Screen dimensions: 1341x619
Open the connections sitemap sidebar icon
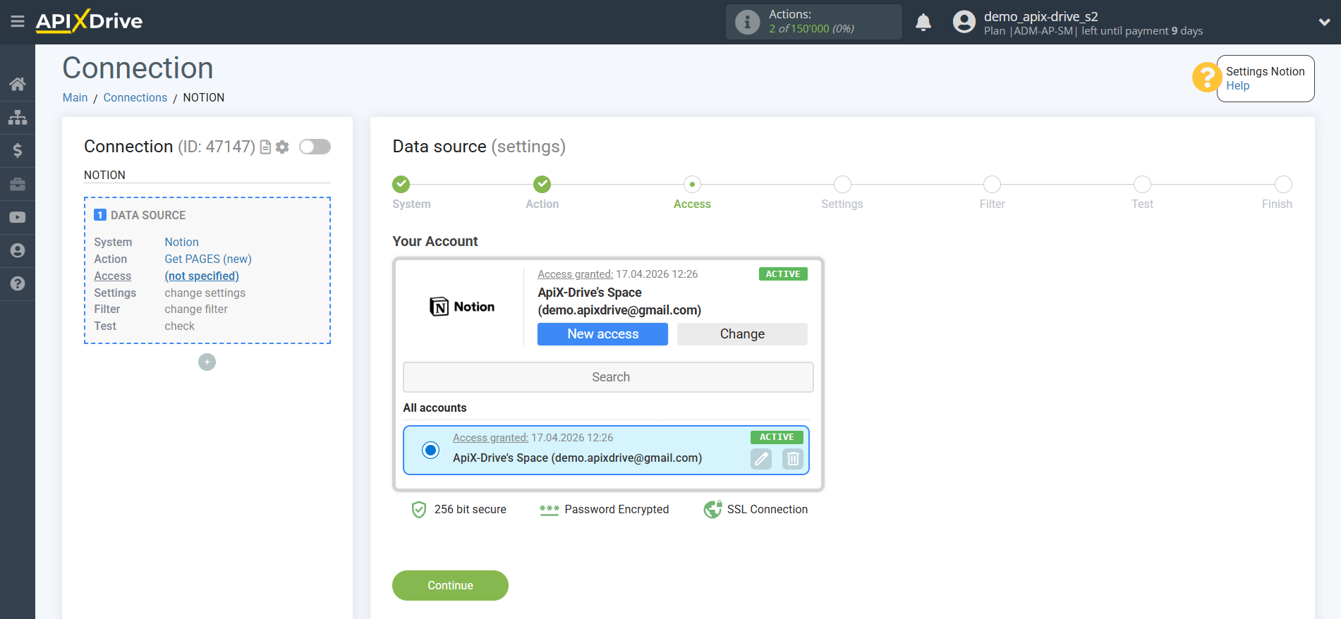click(x=18, y=117)
